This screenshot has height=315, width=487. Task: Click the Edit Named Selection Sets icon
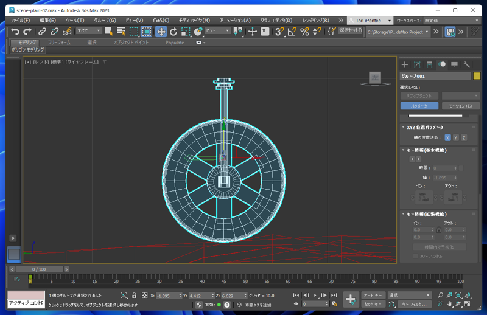pyautogui.click(x=332, y=32)
